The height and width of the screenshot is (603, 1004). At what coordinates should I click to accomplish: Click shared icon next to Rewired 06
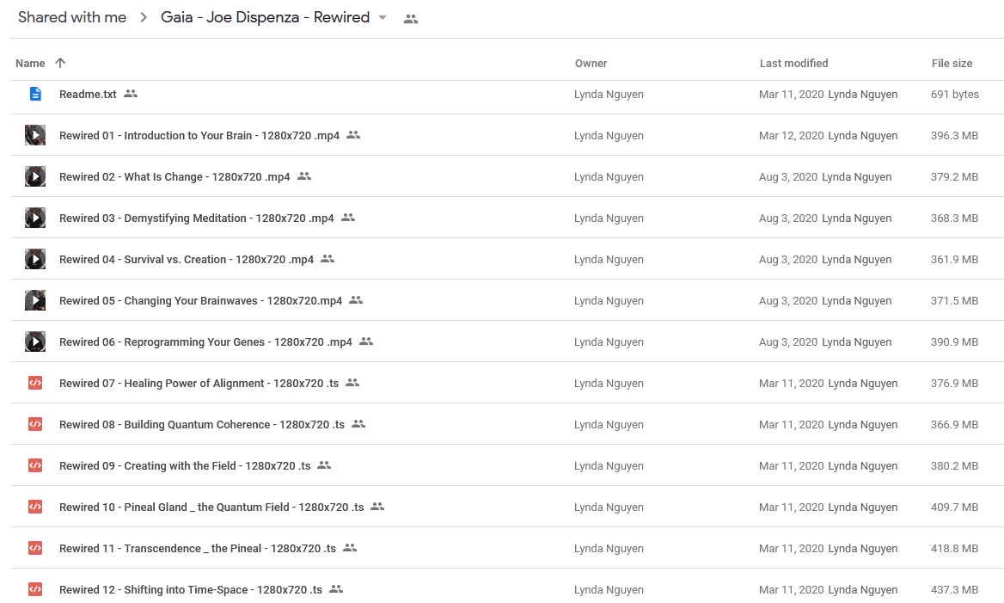[x=365, y=341]
